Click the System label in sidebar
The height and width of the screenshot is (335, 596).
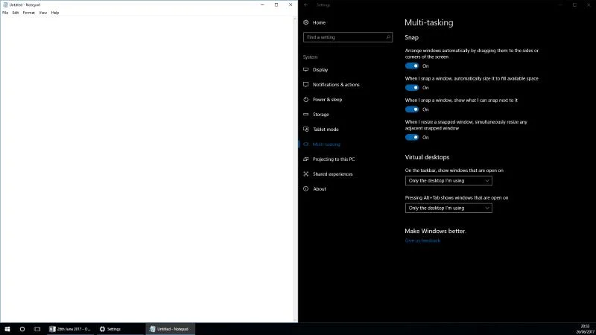pyautogui.click(x=310, y=57)
